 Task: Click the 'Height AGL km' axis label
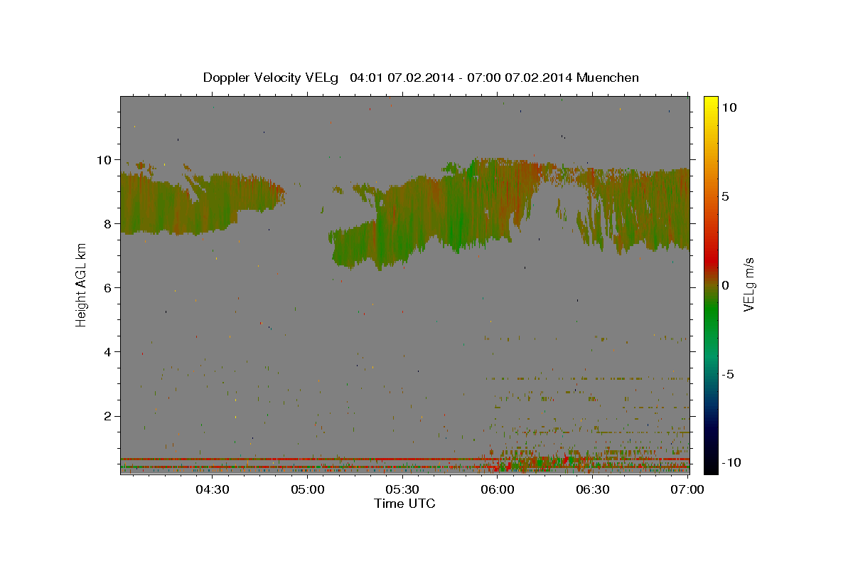pos(82,284)
